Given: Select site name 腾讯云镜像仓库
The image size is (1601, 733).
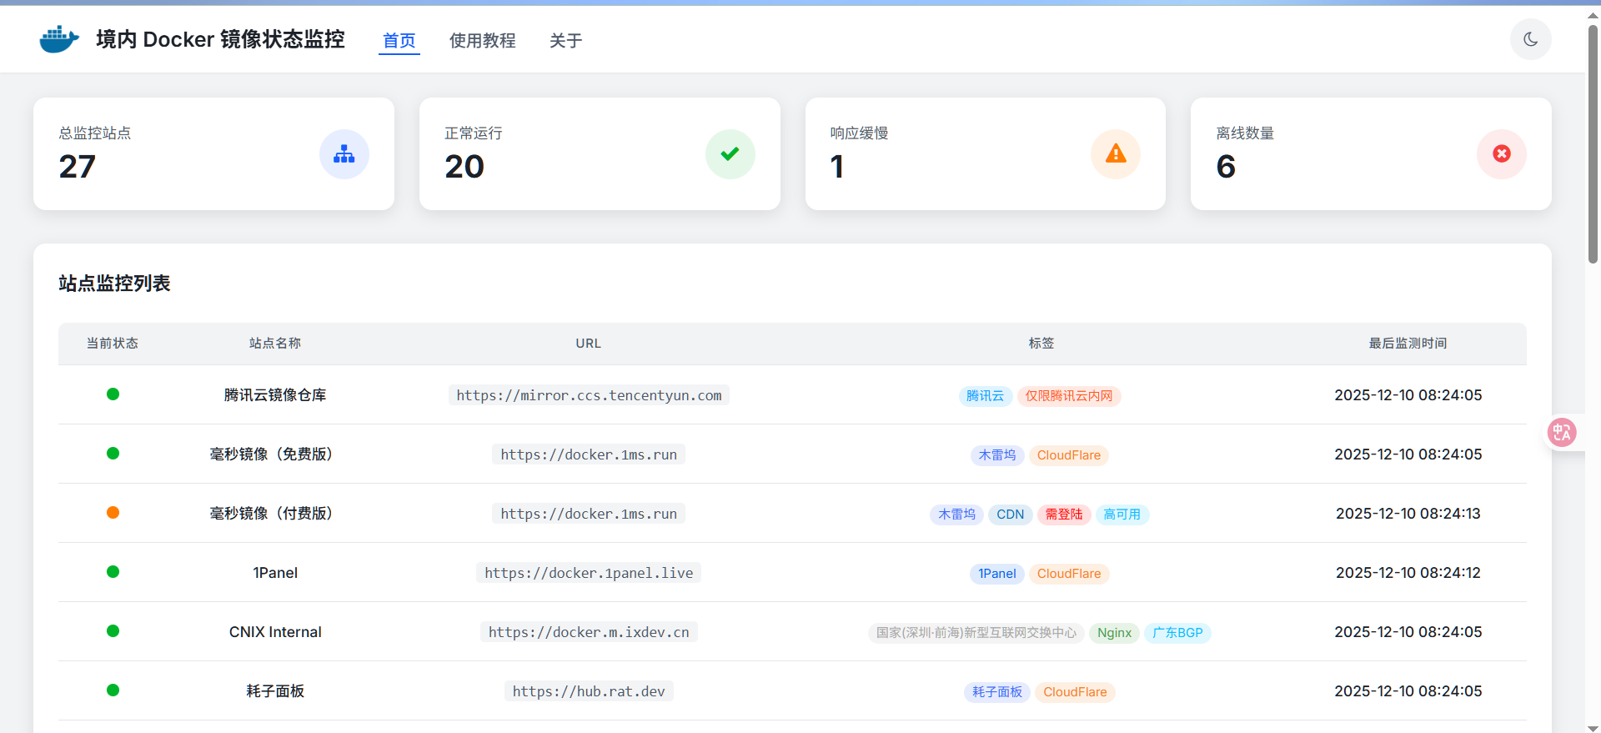Looking at the screenshot, I should pyautogui.click(x=275, y=395).
